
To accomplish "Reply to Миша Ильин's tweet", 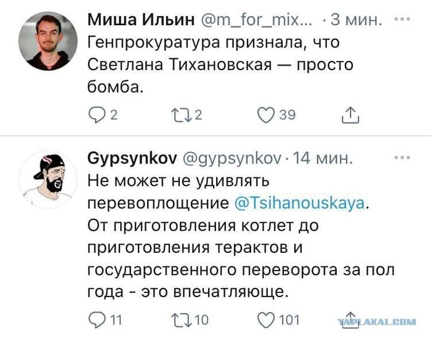I will pyautogui.click(x=97, y=114).
